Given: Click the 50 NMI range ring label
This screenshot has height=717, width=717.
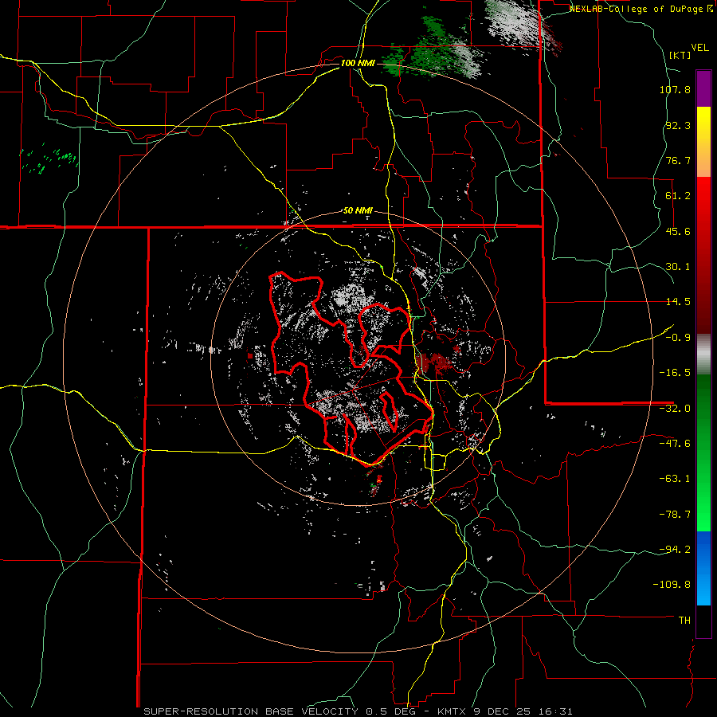Looking at the screenshot, I should [358, 211].
